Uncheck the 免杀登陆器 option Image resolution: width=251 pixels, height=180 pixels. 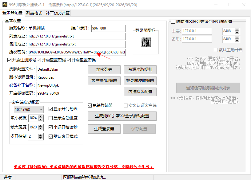pos(89,105)
